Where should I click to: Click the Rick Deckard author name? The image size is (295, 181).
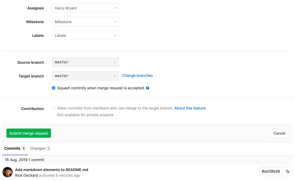(x=26, y=175)
